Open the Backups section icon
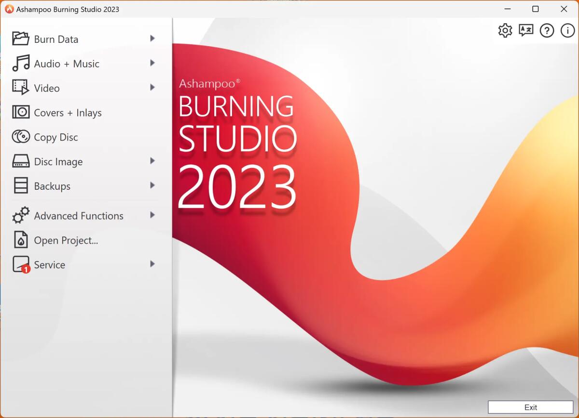Image resolution: width=579 pixels, height=418 pixels. (x=20, y=186)
